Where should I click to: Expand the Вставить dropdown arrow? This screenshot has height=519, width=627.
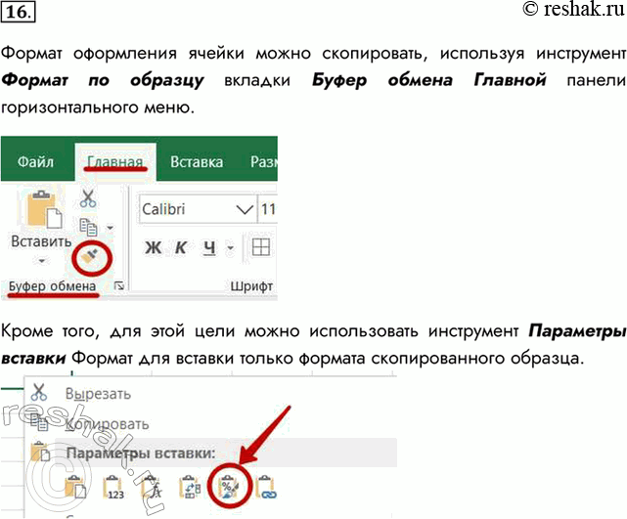(x=41, y=261)
